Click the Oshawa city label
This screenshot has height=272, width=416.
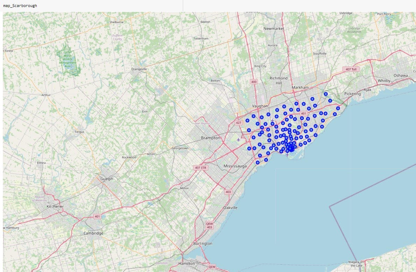[x=401, y=75]
